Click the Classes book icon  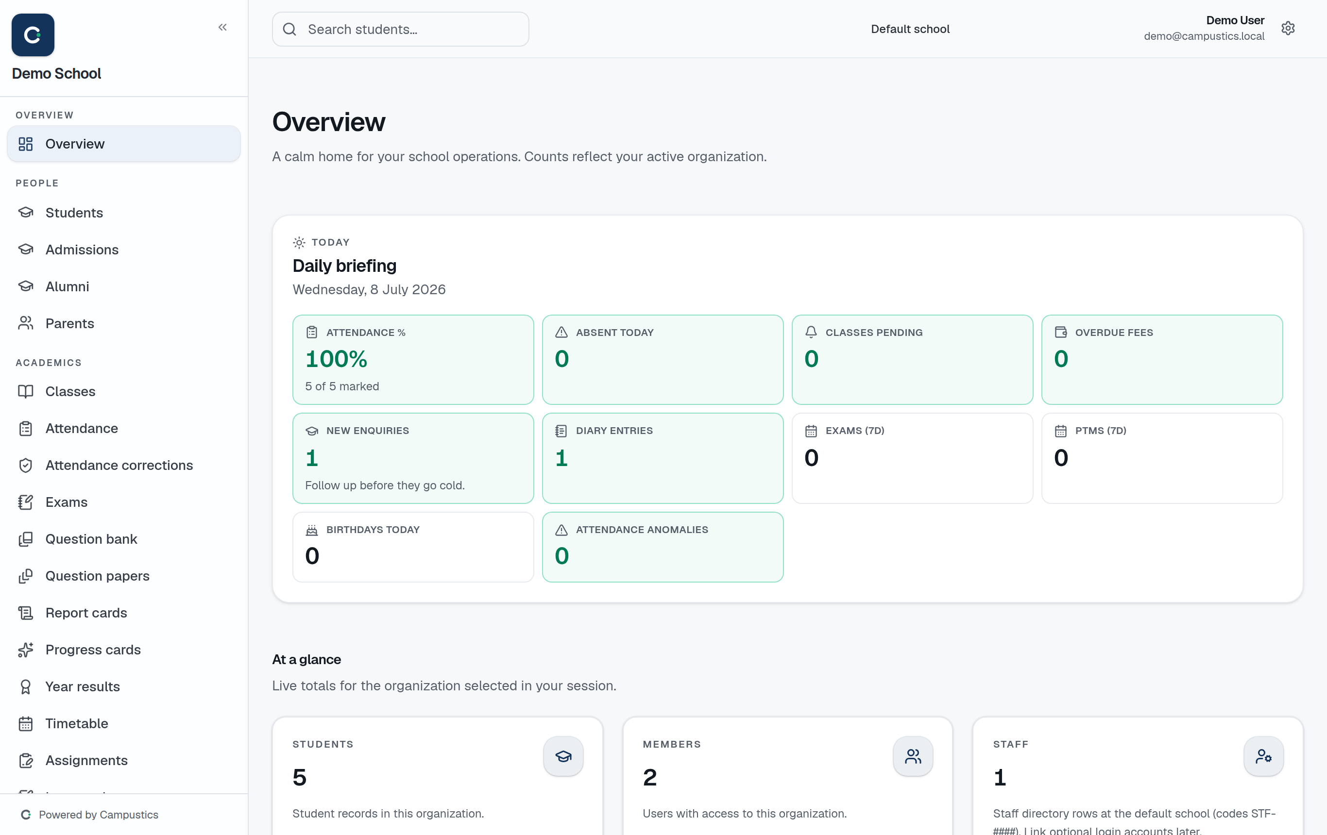click(26, 392)
